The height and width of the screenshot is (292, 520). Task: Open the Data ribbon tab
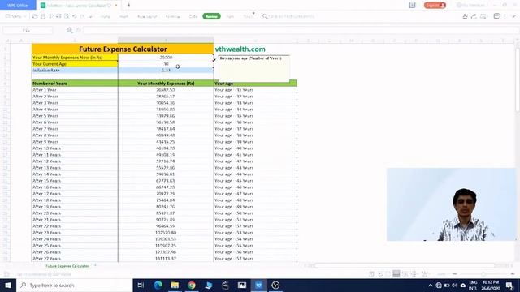pos(193,16)
